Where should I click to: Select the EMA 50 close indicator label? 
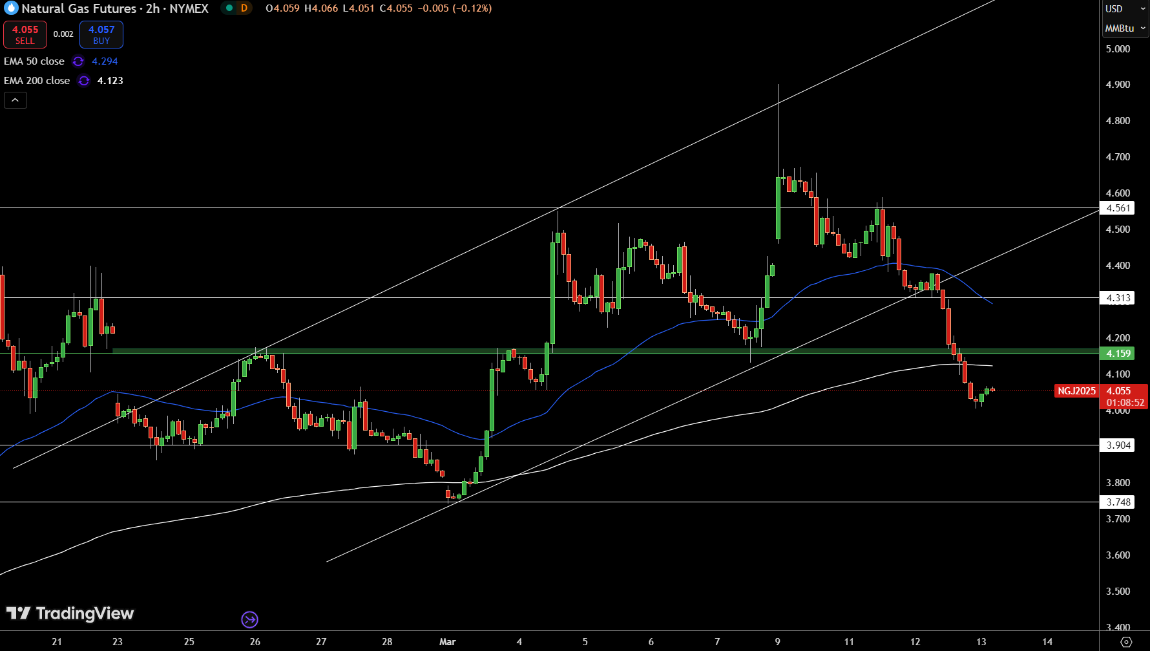34,61
